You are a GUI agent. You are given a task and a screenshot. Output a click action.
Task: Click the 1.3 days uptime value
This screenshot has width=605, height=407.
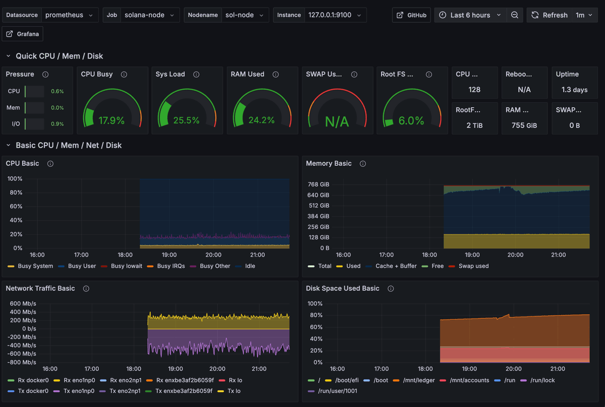575,90
